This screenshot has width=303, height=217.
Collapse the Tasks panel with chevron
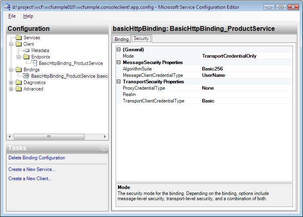click(x=104, y=148)
